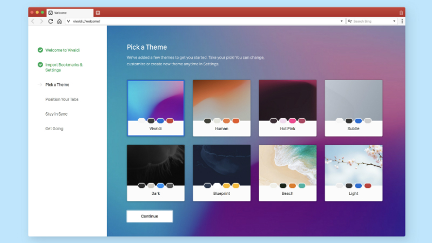Go to the Get Going step
Viewport: 432px width, 243px height.
pos(55,129)
